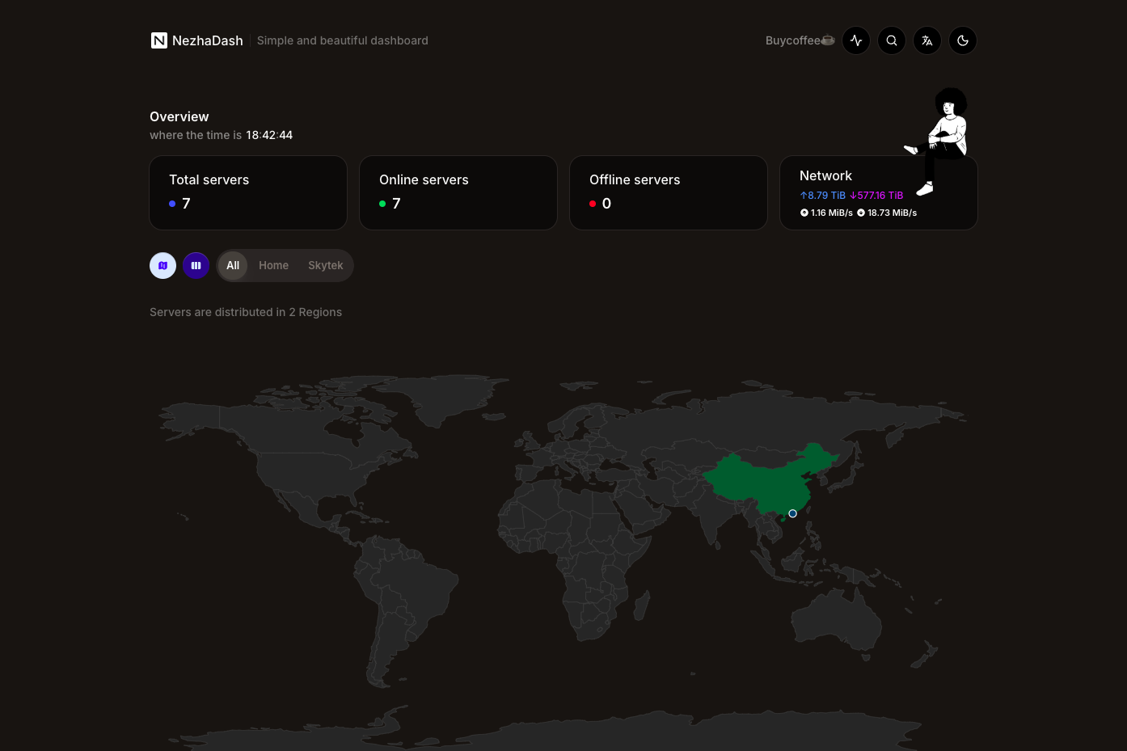Click the NezhaDash title text
Viewport: 1127px width, 751px height.
point(208,40)
